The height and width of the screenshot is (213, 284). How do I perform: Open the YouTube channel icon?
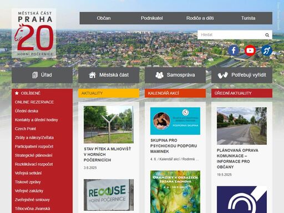pos(250,50)
